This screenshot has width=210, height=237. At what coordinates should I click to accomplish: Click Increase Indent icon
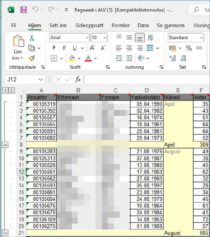point(129,58)
